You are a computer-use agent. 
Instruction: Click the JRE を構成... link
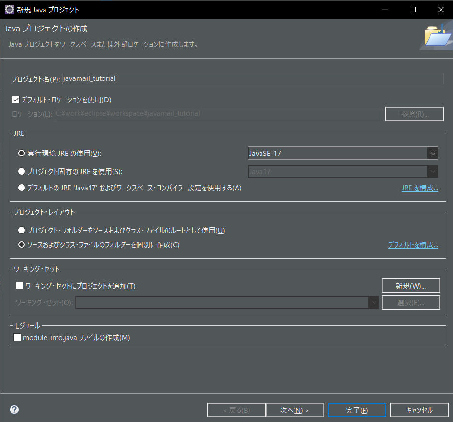point(419,188)
